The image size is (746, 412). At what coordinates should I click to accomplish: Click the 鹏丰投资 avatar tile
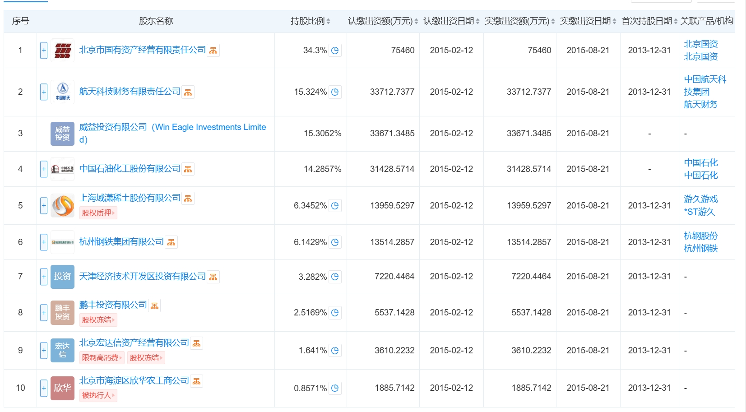pos(62,312)
